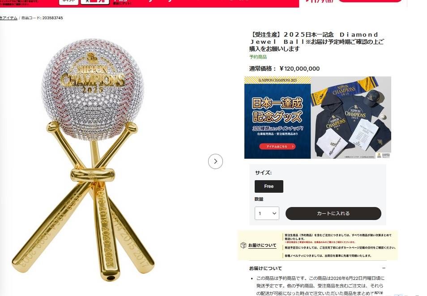Click the 予約商品 green label
Viewport: 427px width, 296px height.
(x=258, y=57)
